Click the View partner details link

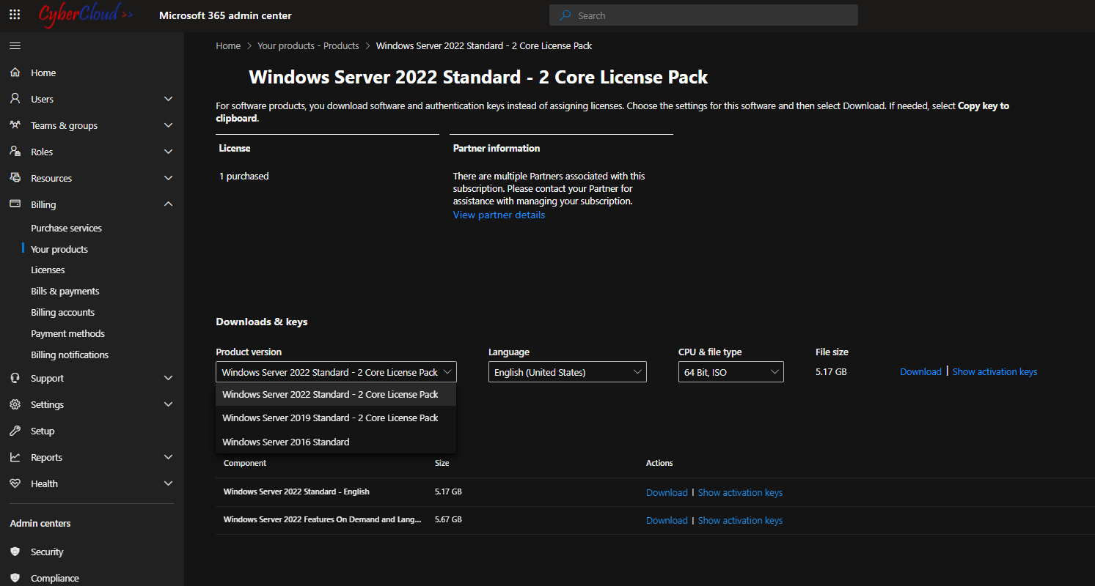(499, 215)
